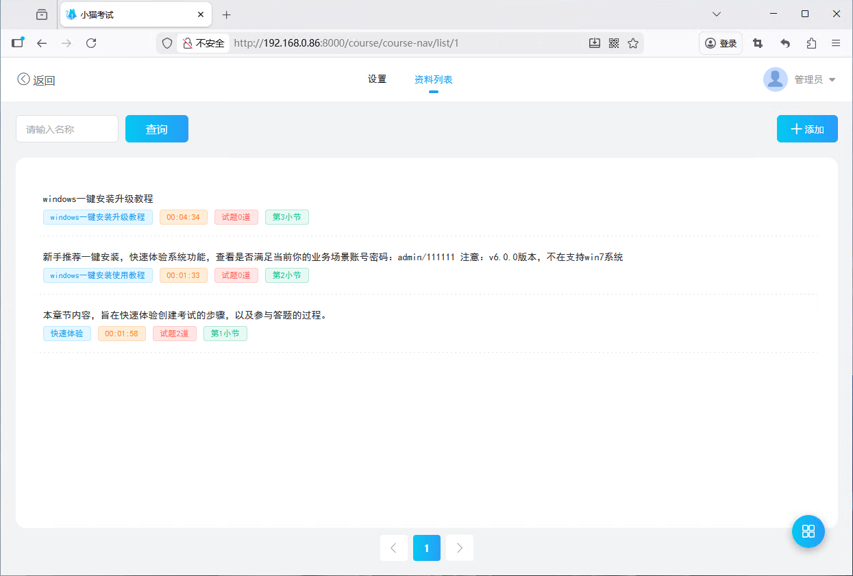
Task: Click the 第2小节 tag
Action: coord(287,275)
